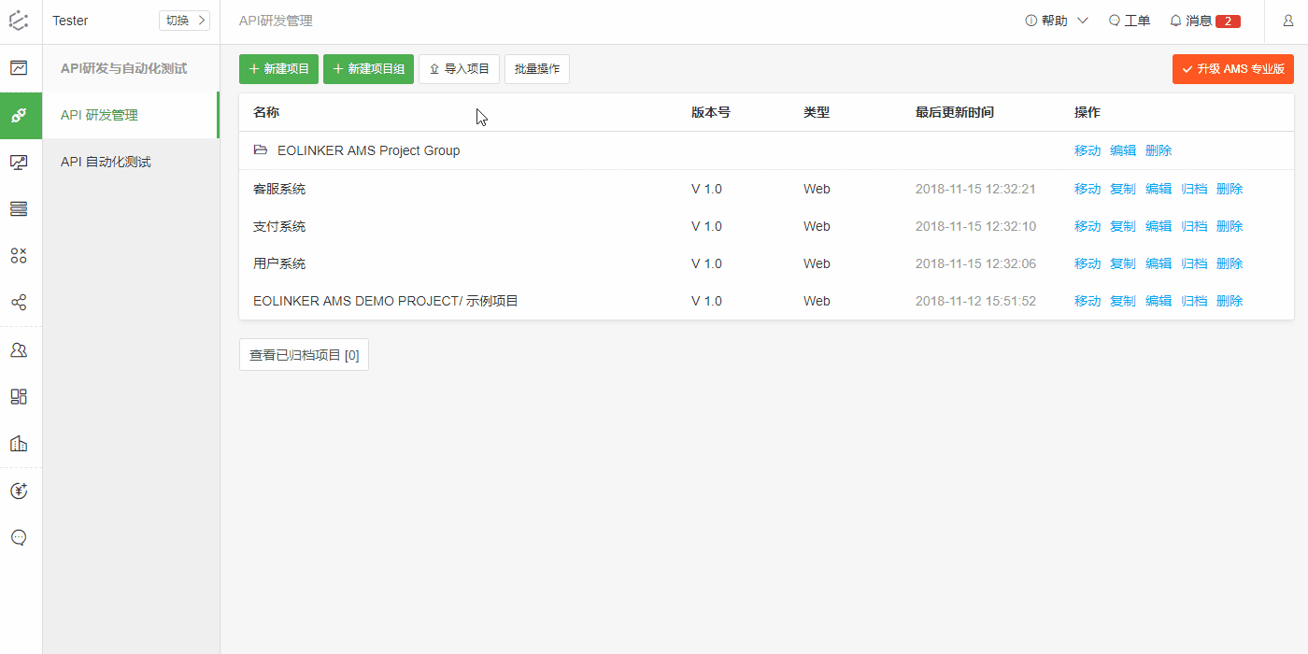The image size is (1308, 654).
Task: Select the green API link sidebar icon
Action: point(19,115)
